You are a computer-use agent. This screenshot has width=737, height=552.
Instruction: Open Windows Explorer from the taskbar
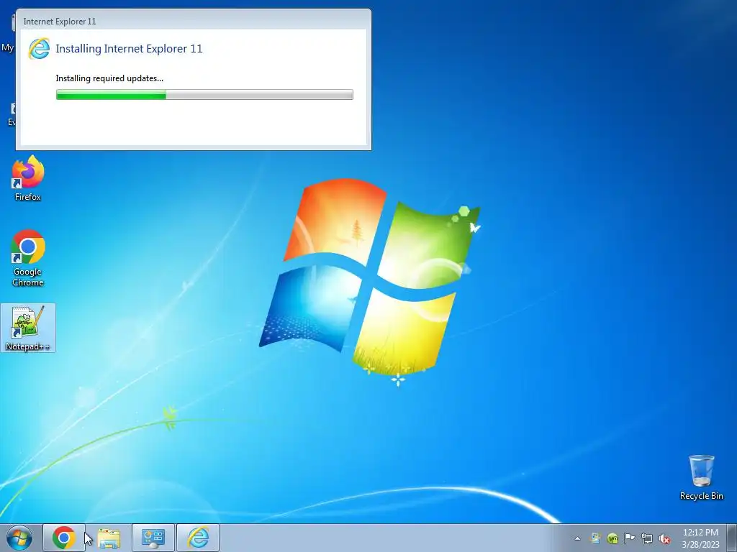(109, 538)
